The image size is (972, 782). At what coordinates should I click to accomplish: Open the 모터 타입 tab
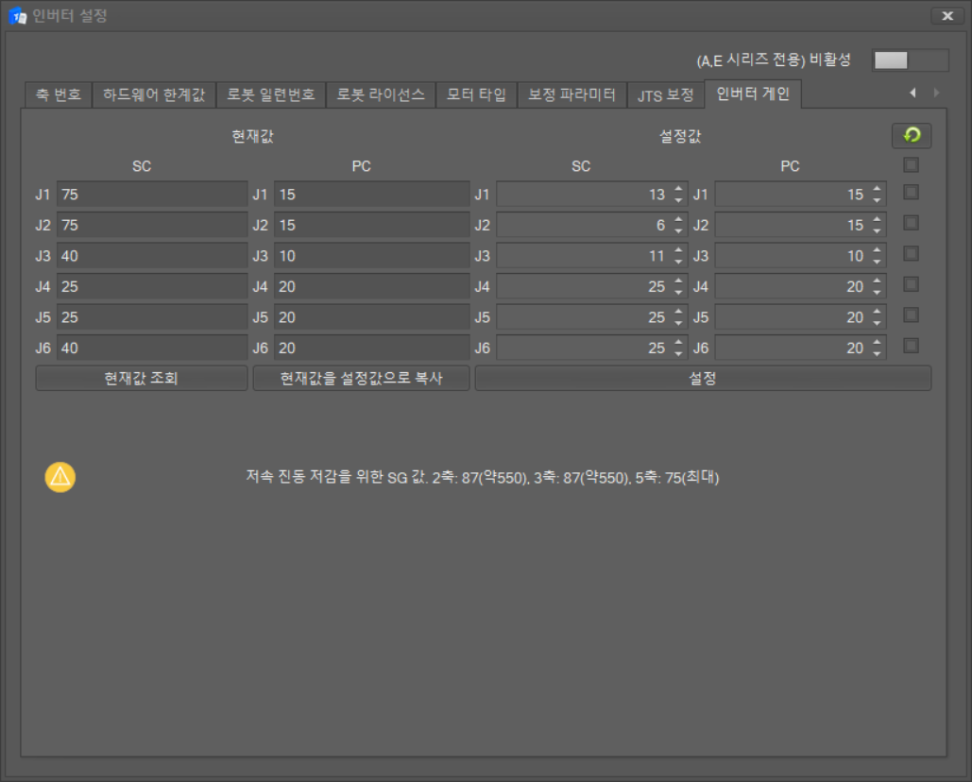click(x=476, y=94)
